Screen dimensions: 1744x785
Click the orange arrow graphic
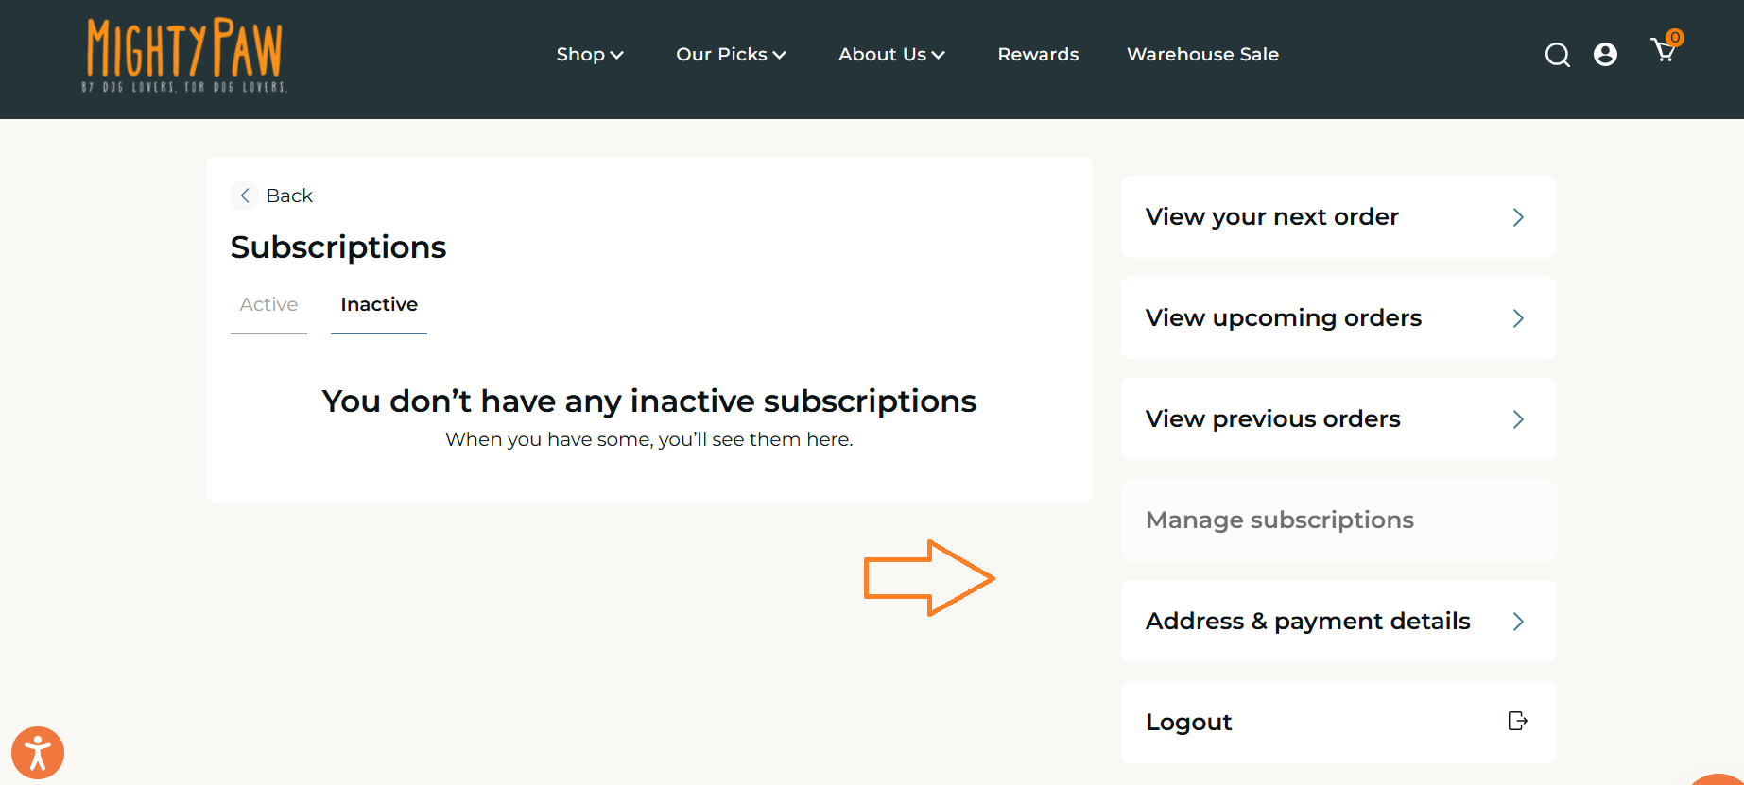point(928,578)
